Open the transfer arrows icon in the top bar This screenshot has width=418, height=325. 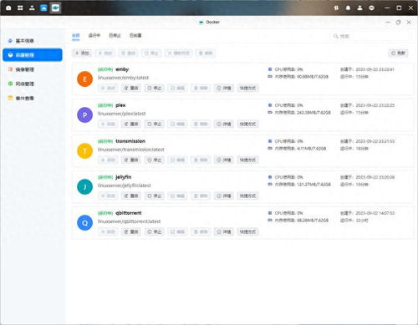(336, 8)
